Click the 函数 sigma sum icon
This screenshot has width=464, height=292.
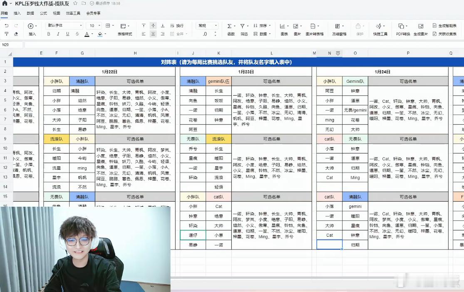pyautogui.click(x=229, y=26)
